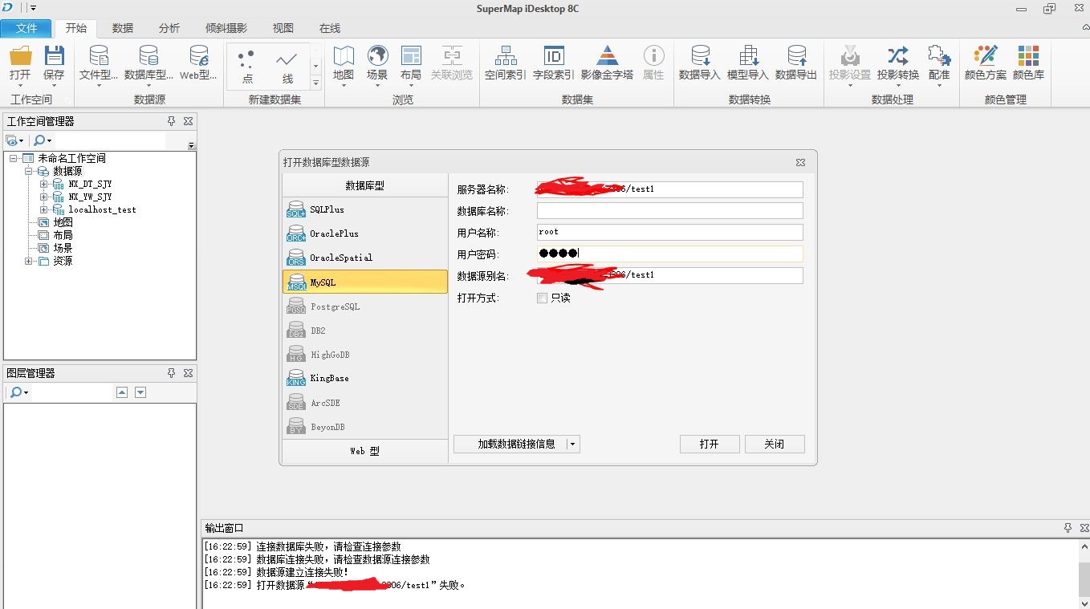
Task: Expand the 资源 resources node
Action: (29, 261)
